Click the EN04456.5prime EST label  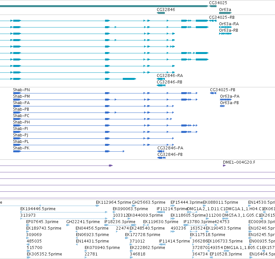92,228
